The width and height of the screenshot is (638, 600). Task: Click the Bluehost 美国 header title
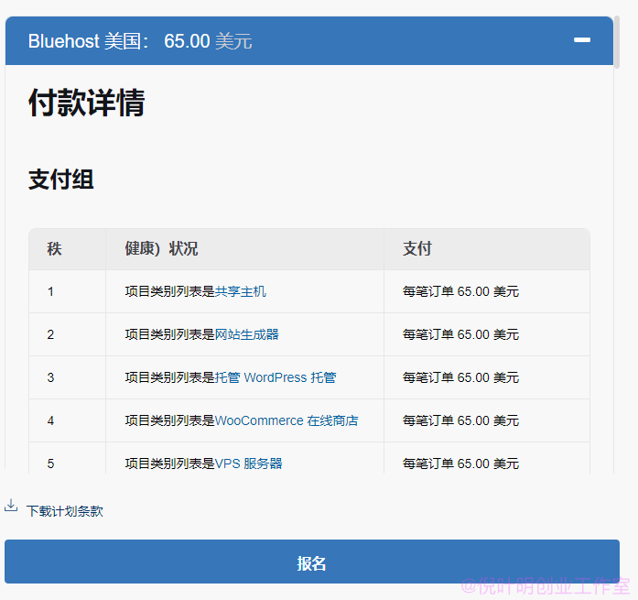pos(89,41)
